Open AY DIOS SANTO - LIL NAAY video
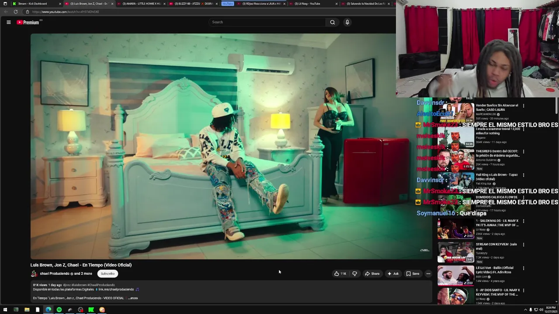Screen dimensions: 559x314 [456, 297]
